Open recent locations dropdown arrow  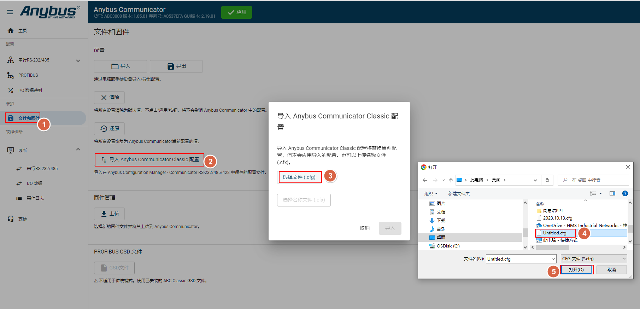point(444,180)
